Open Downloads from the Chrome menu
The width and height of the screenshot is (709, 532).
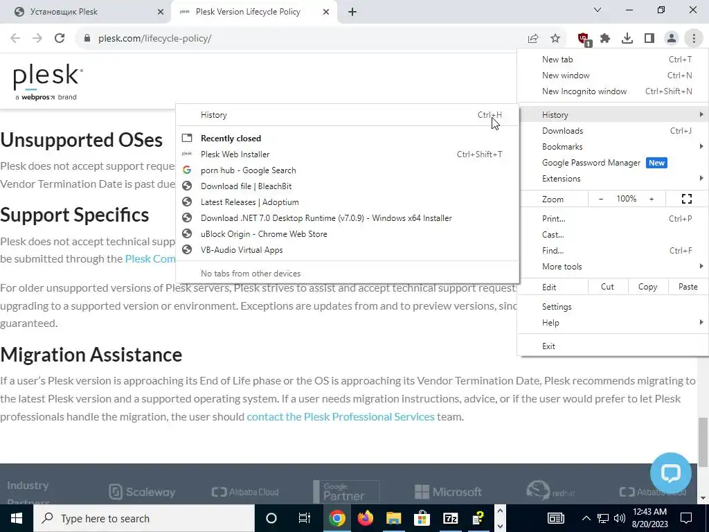[613, 131]
